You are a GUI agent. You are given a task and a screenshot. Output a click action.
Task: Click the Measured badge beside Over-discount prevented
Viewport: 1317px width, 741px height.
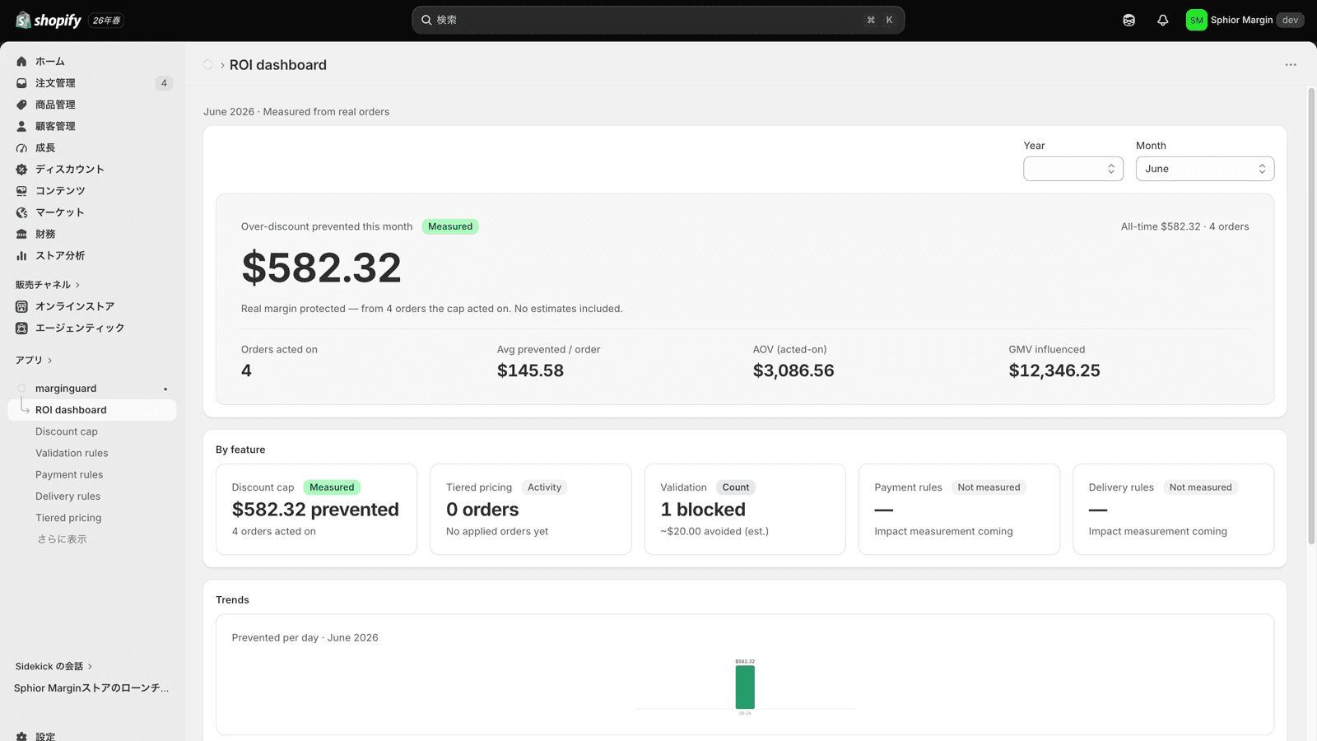pyautogui.click(x=450, y=226)
